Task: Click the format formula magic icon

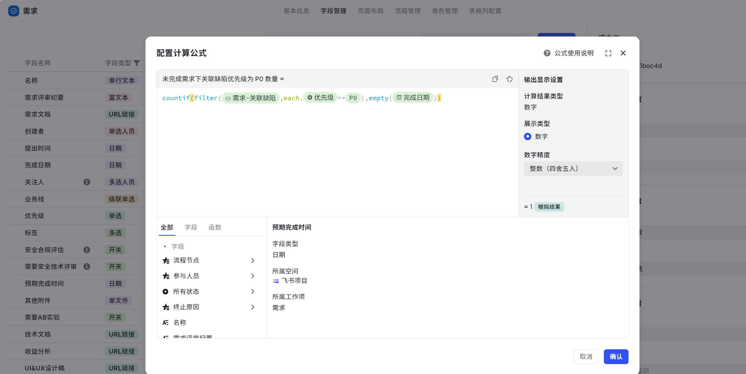Action: [x=509, y=79]
